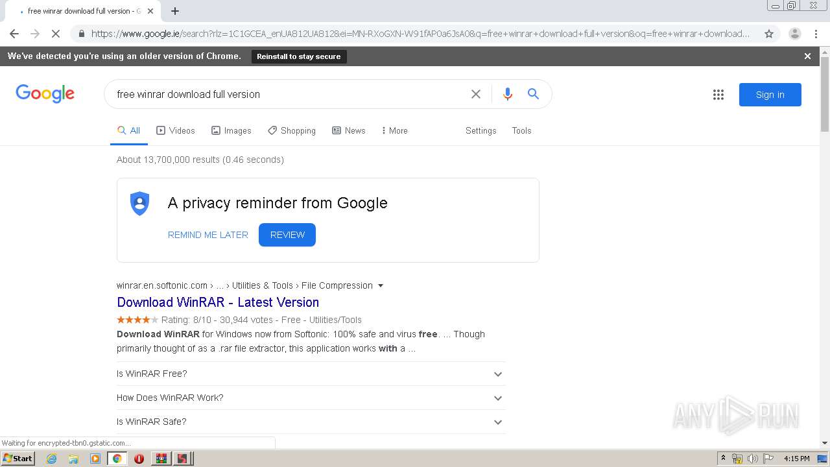Dismiss the older Chrome version warning bar
This screenshot has height=467, width=830.
pos(807,56)
